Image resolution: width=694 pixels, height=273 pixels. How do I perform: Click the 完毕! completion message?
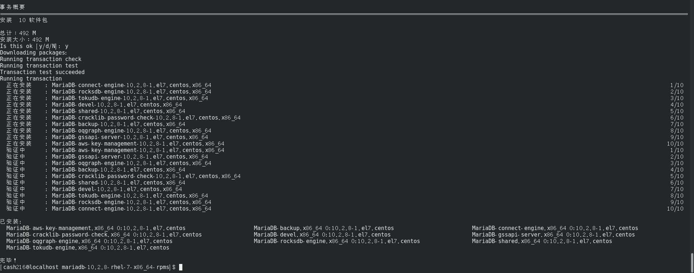coord(8,260)
